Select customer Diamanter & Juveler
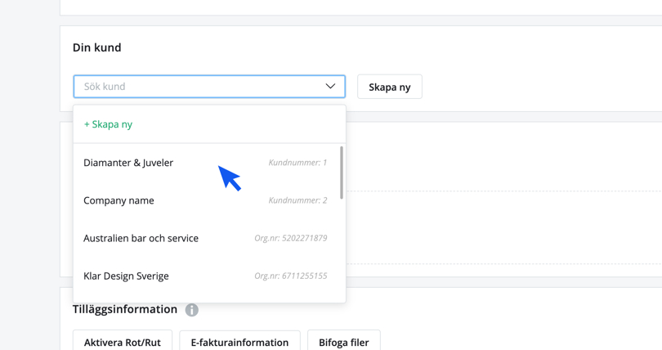Viewport: 662px width, 350px height. coord(128,163)
